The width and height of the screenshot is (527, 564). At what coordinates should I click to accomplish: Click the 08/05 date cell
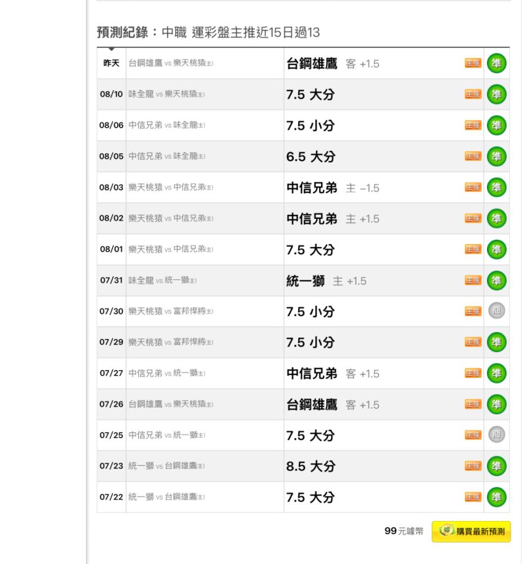pos(112,156)
